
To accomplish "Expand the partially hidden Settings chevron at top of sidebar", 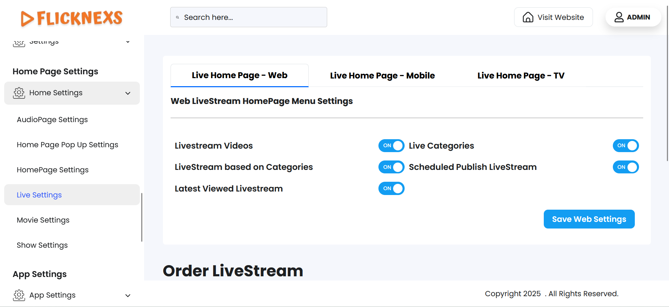I will [x=128, y=42].
